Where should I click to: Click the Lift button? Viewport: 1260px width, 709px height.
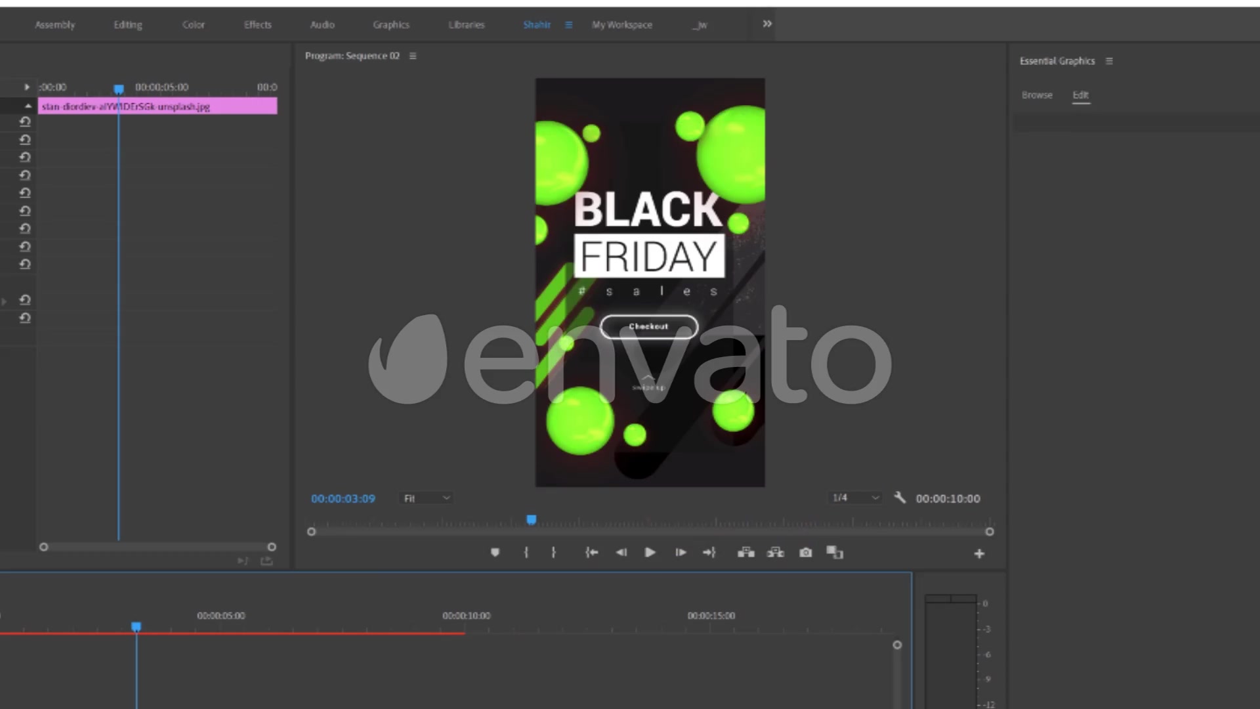click(x=745, y=553)
